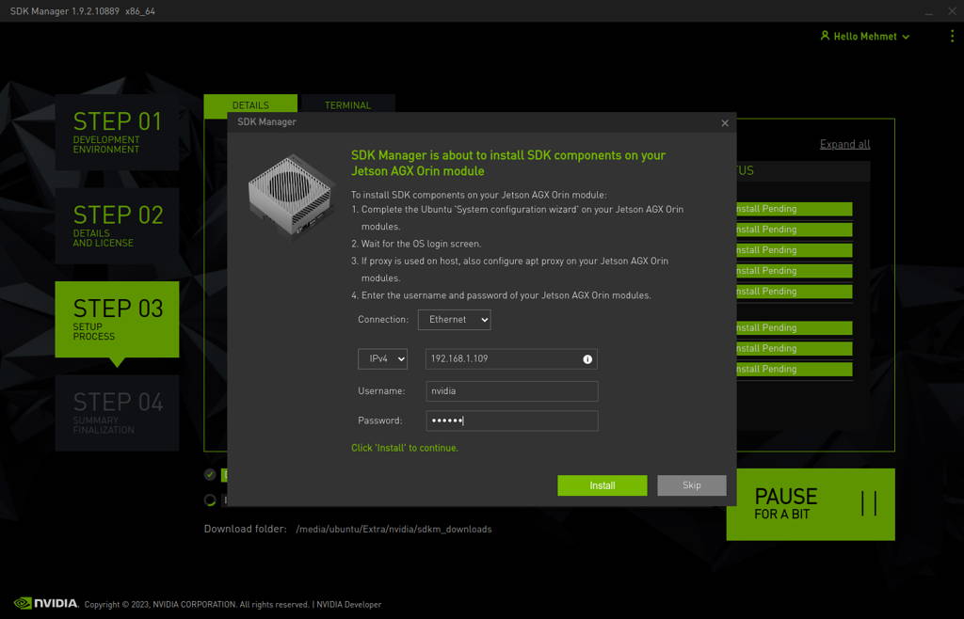Click the SDK Manager version title text
Image resolution: width=964 pixels, height=619 pixels.
tap(83, 11)
